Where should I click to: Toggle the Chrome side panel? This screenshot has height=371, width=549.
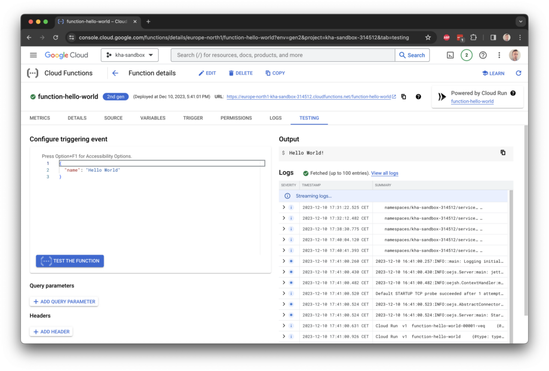[493, 38]
